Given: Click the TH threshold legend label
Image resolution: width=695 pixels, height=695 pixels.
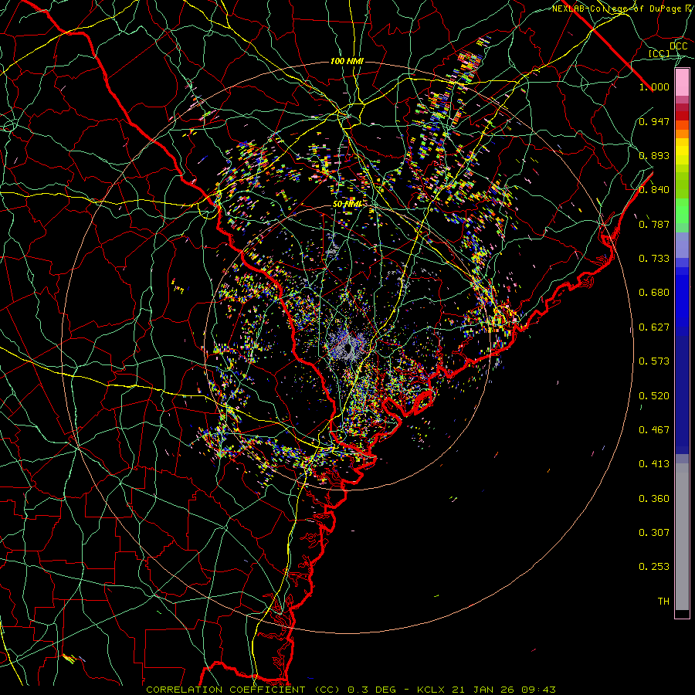Looking at the screenshot, I should click(x=663, y=602).
